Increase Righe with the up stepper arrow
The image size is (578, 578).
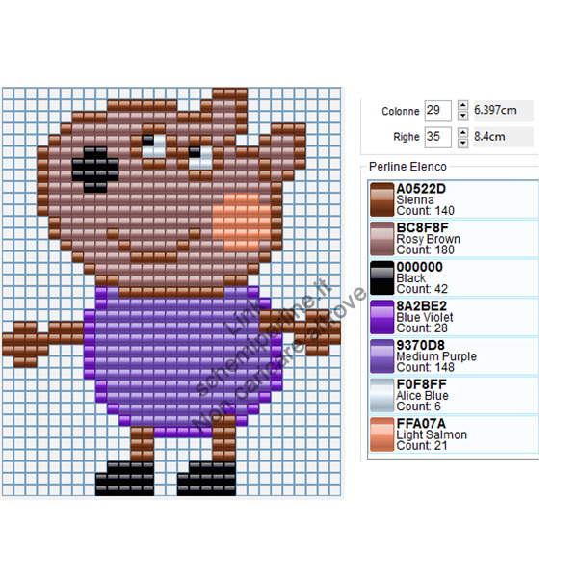(x=463, y=132)
